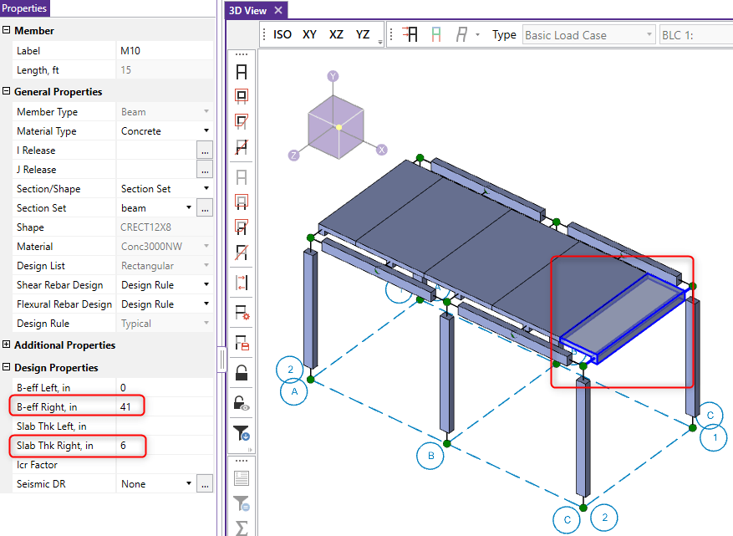Switch to the ISO view
Screen dimensions: 733x536
click(282, 34)
